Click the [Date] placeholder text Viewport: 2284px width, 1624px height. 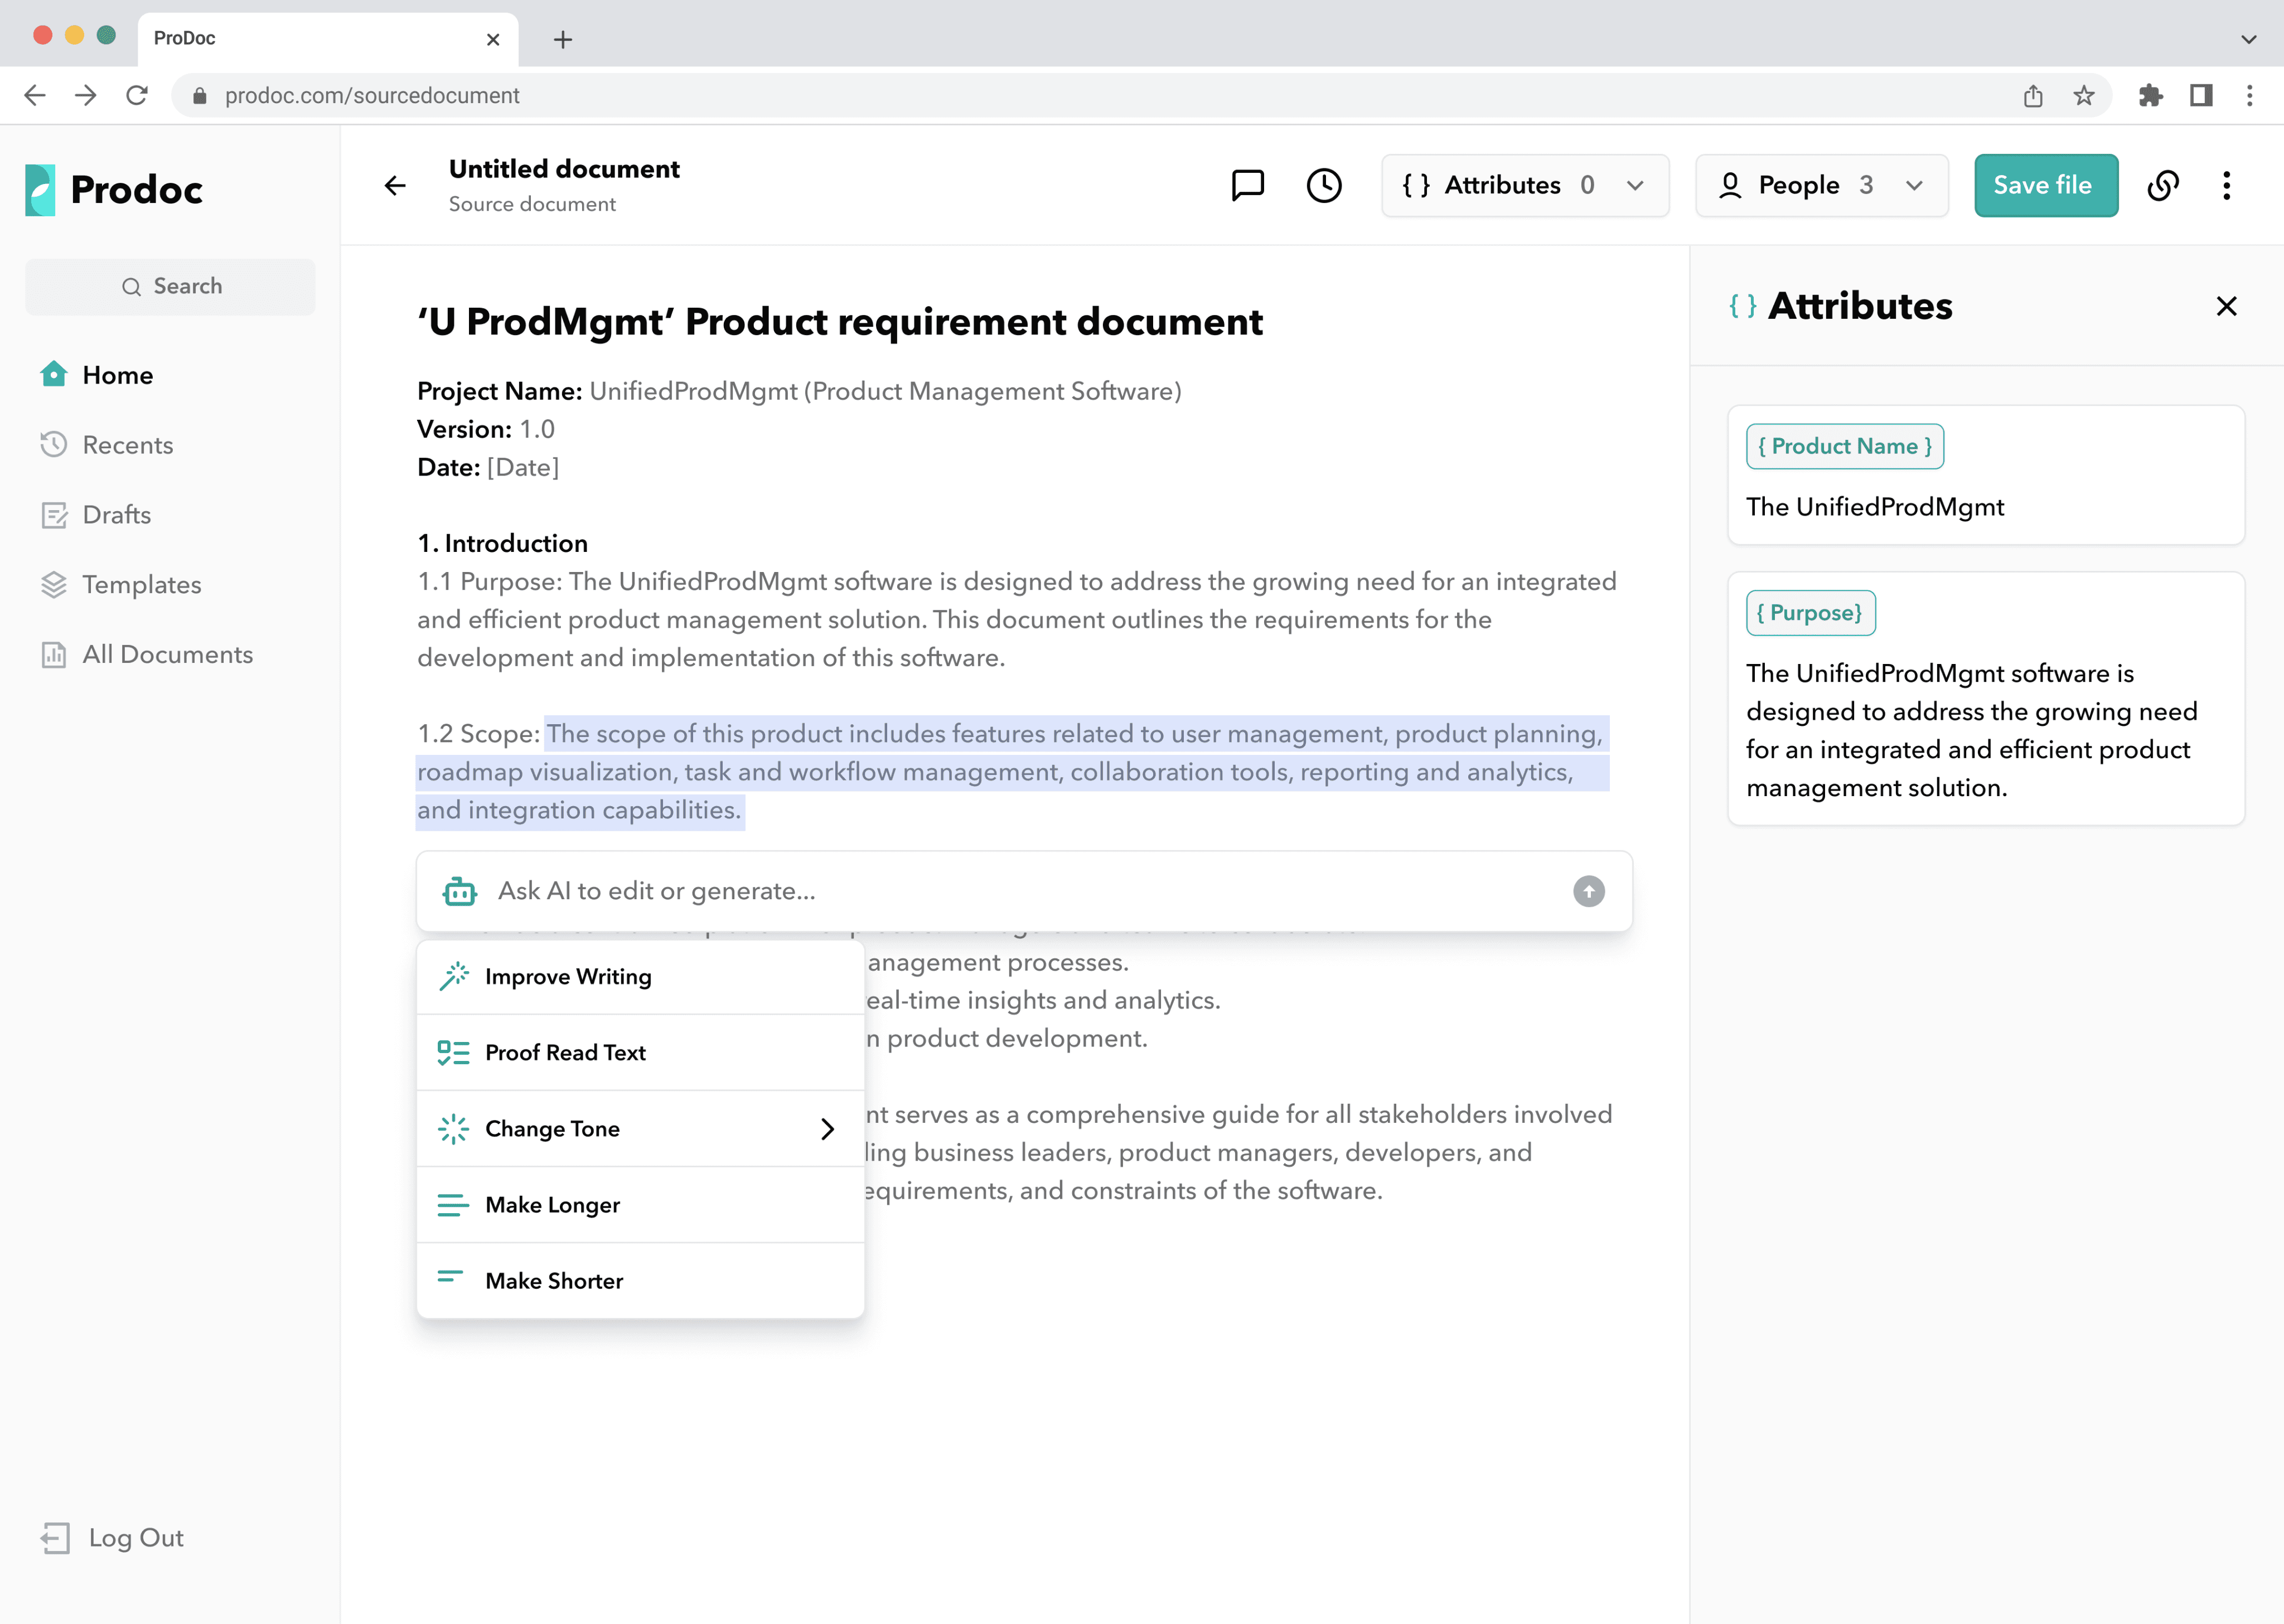click(523, 467)
